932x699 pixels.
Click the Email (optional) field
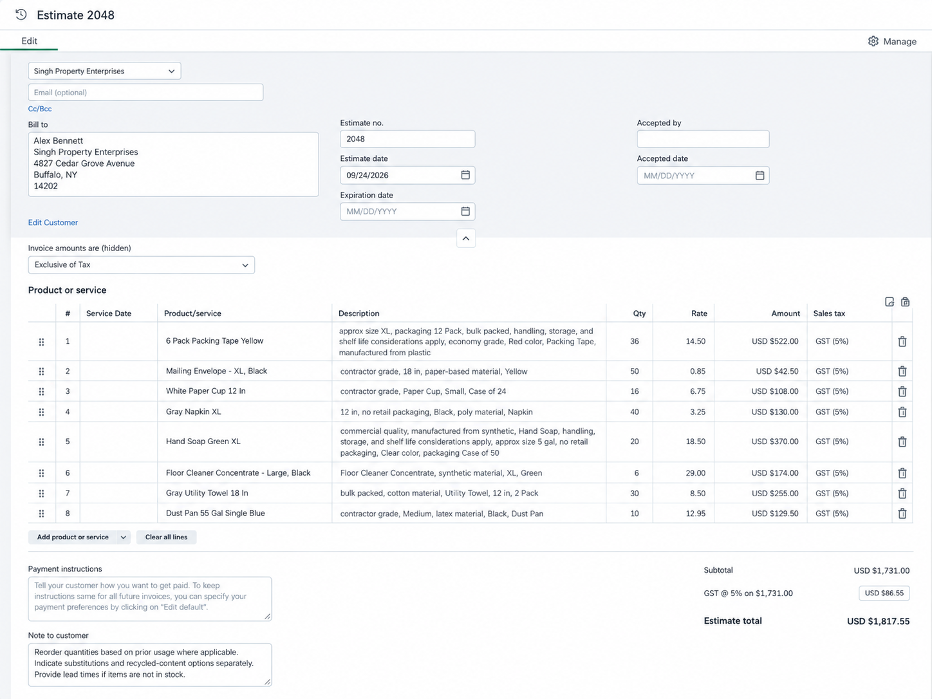pos(145,92)
